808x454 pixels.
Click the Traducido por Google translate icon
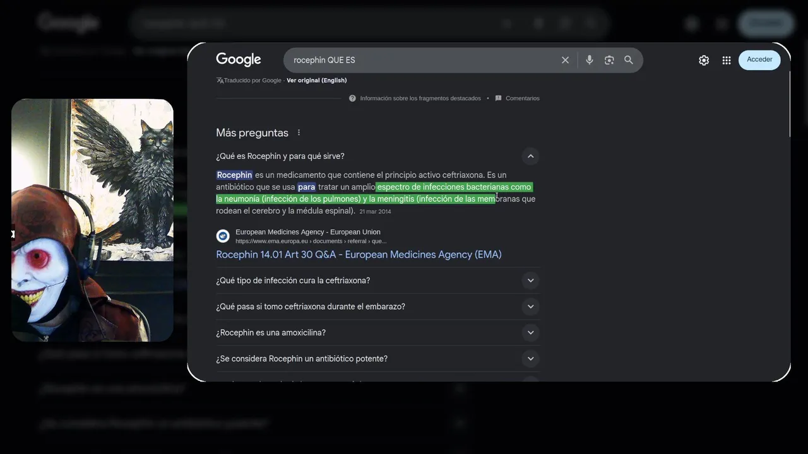(x=220, y=80)
